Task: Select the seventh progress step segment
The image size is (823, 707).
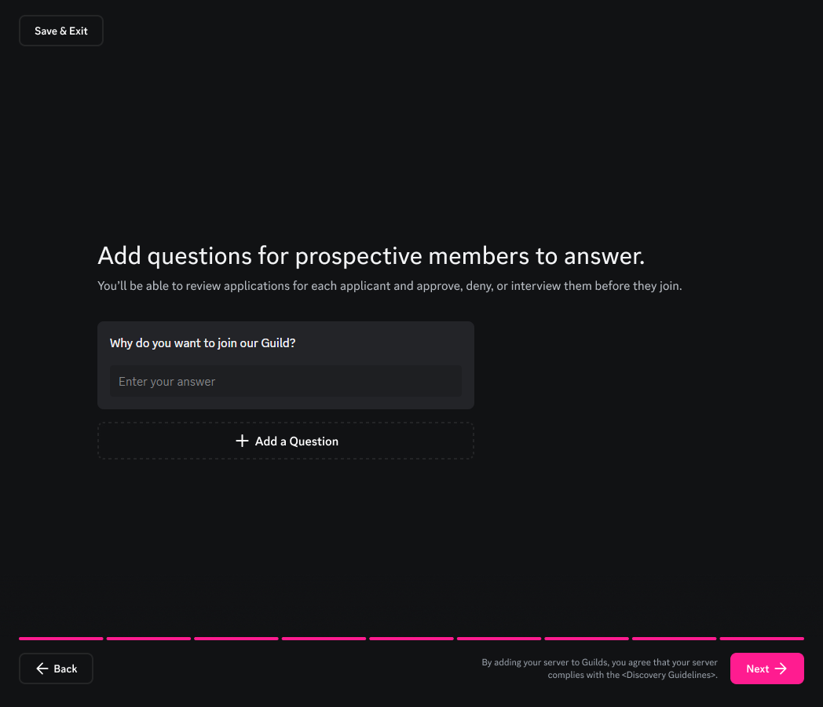Action: point(587,639)
